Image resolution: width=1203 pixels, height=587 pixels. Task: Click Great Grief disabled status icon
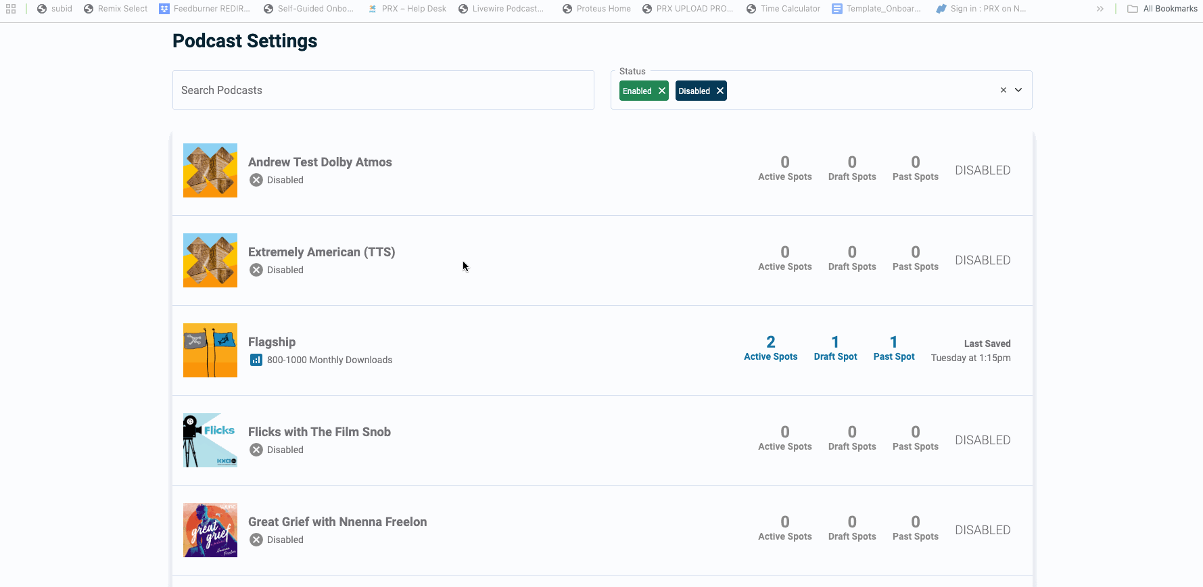[256, 540]
